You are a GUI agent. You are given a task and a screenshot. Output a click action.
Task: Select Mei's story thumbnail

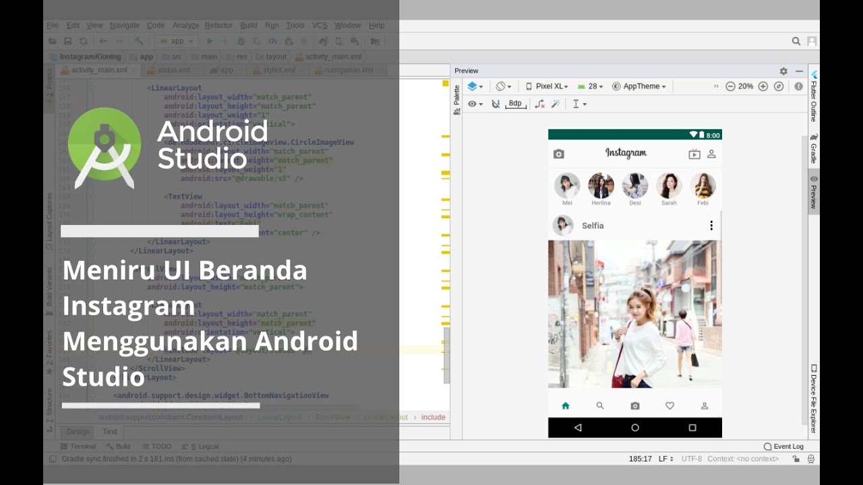(x=567, y=186)
